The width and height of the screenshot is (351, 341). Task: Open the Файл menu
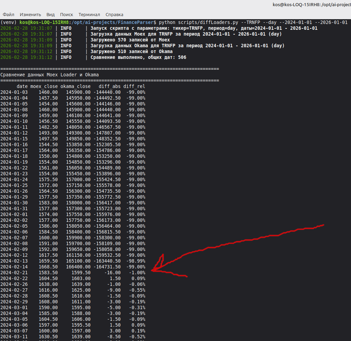pos(9,15)
